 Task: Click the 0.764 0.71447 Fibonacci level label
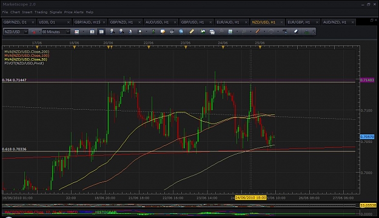[x=15, y=80]
